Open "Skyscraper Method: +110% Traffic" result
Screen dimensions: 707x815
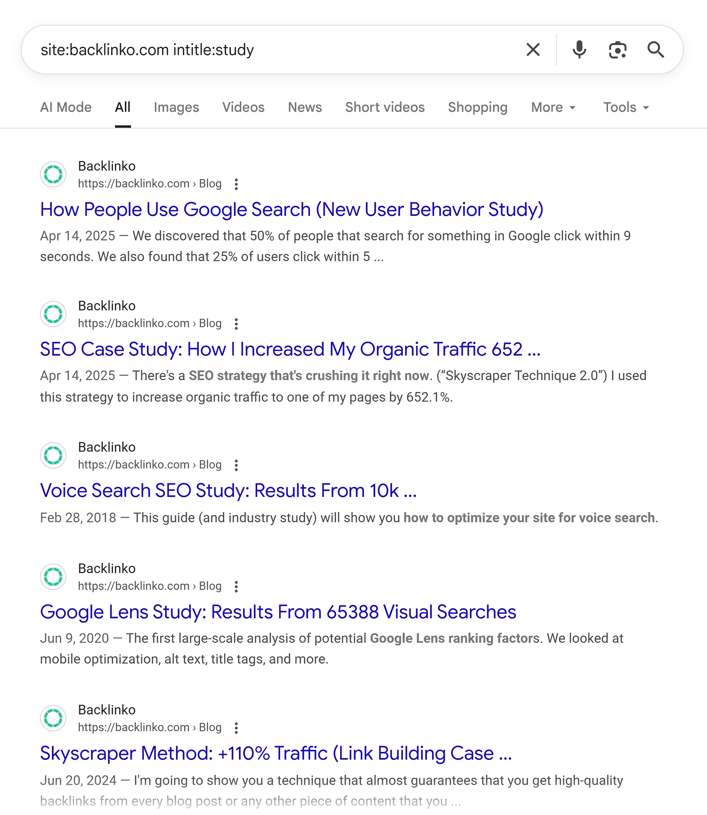tap(276, 753)
